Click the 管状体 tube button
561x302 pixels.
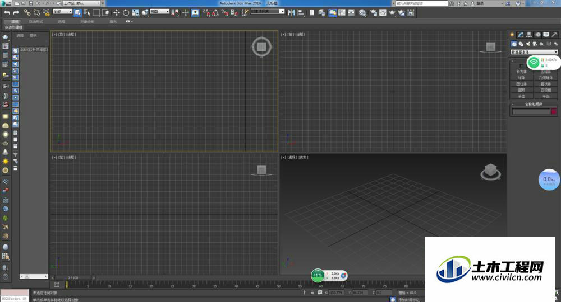546,84
